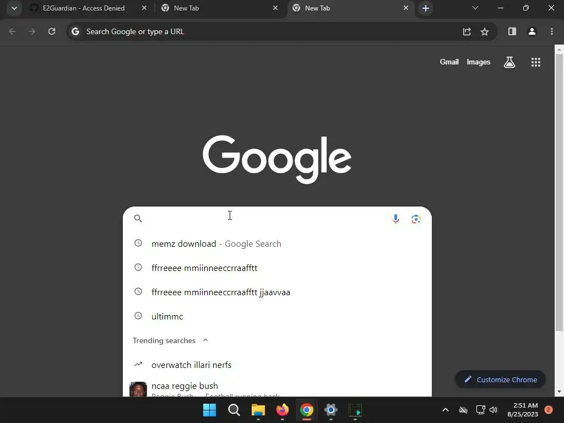The width and height of the screenshot is (564, 423).
Task: Bookmark this tab with star icon
Action: tap(485, 31)
